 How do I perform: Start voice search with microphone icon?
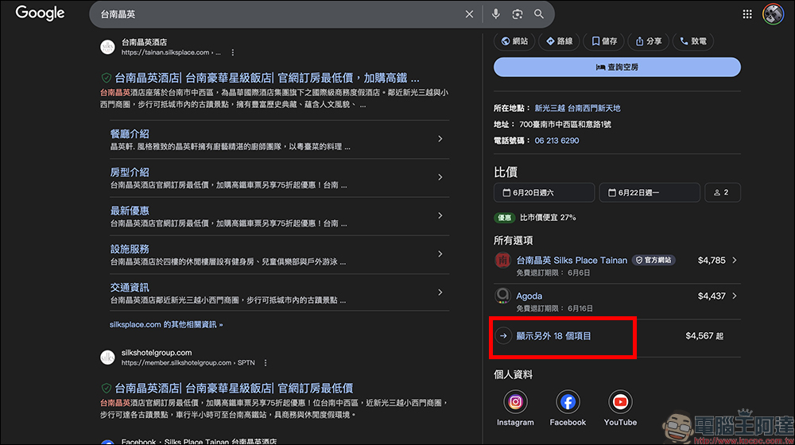(x=495, y=14)
